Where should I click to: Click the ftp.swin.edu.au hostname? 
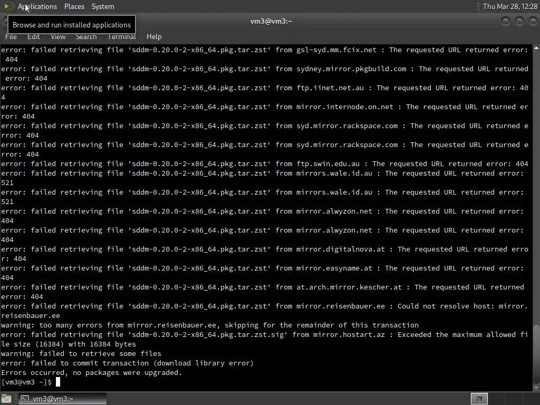point(328,164)
